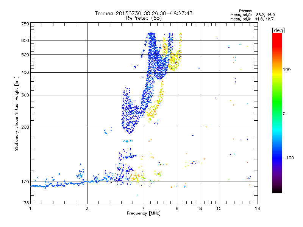The image size is (303, 227).
Task: Click the 'Frequency [MHz]' axis label
Action: pos(144,213)
